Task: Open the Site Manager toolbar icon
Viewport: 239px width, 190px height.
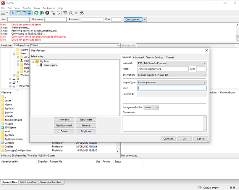Action: click(x=3, y=13)
